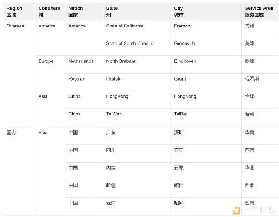This screenshot has width=279, height=217.
Task: Click the 深圳 city cell
Action: tap(206, 136)
